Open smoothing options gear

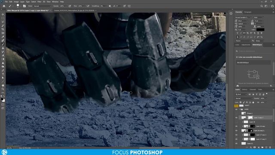tap(110, 6)
